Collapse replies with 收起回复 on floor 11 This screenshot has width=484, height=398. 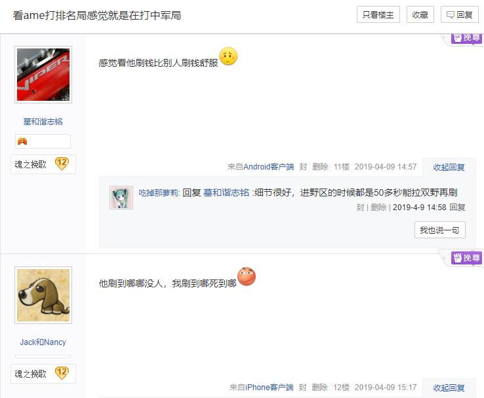(x=449, y=168)
